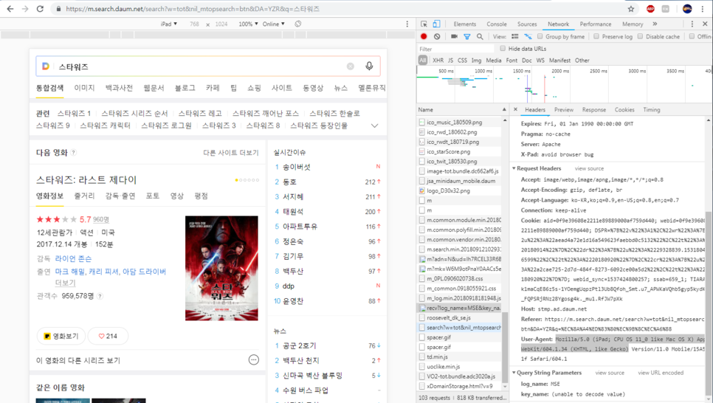Start voice search microphone
The width and height of the screenshot is (713, 403).
pyautogui.click(x=369, y=66)
